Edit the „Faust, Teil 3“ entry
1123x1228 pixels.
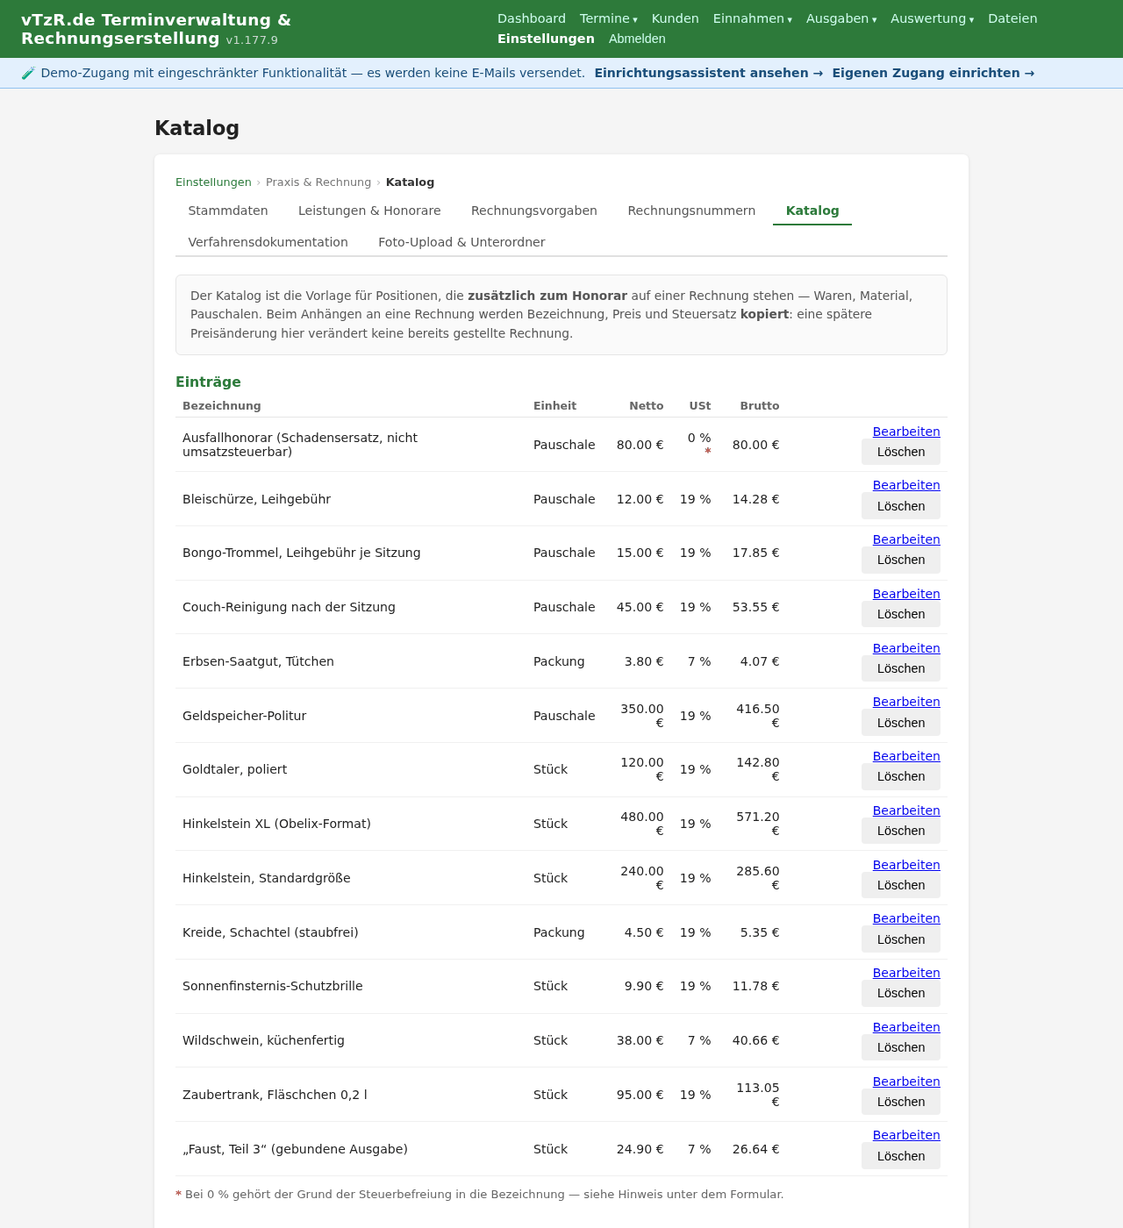pos(906,1135)
